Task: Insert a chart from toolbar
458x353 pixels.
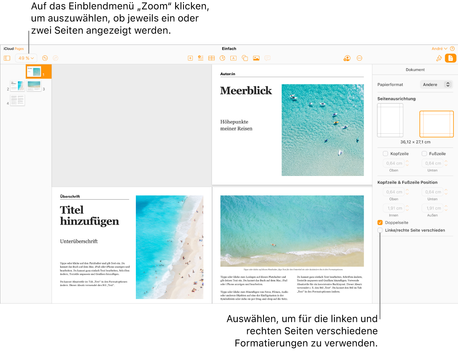Action: click(222, 58)
